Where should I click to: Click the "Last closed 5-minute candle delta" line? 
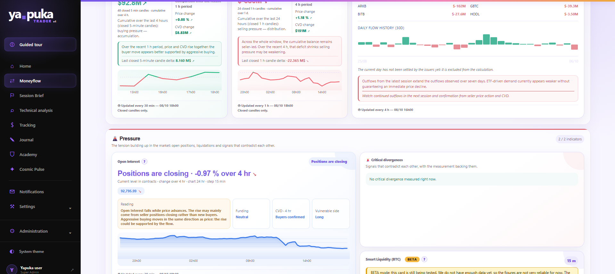click(x=158, y=61)
